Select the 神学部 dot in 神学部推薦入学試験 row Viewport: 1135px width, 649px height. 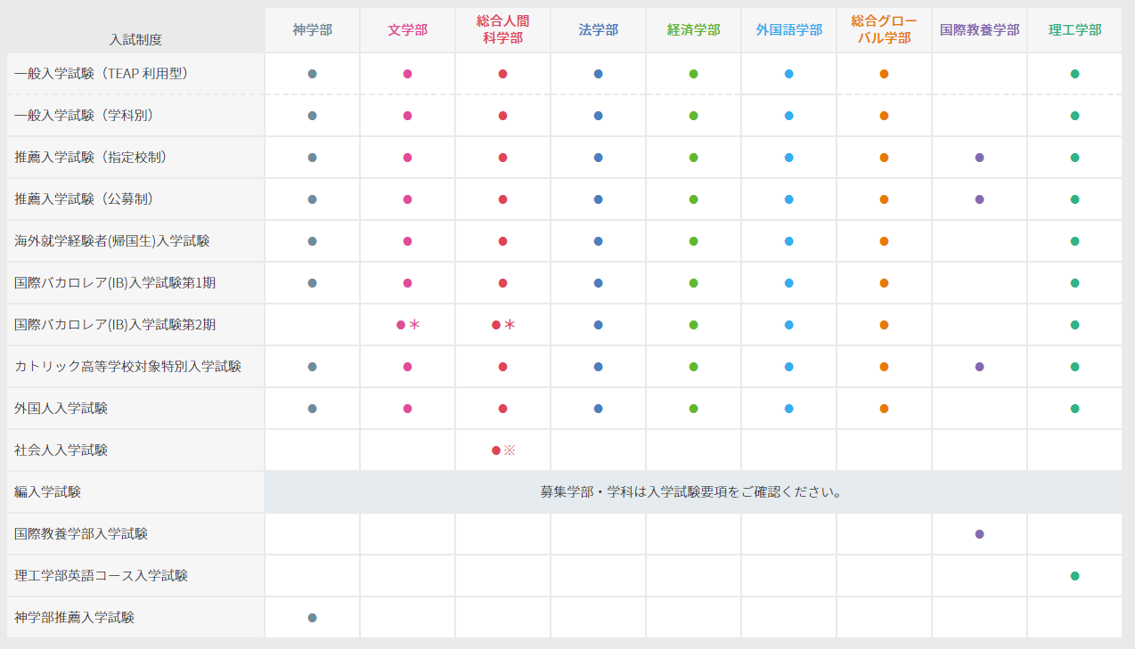point(312,617)
